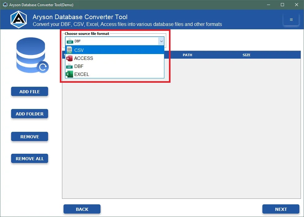Viewport: 304px width, 217px height.
Task: Select ACCESS from the format list
Action: click(115, 58)
